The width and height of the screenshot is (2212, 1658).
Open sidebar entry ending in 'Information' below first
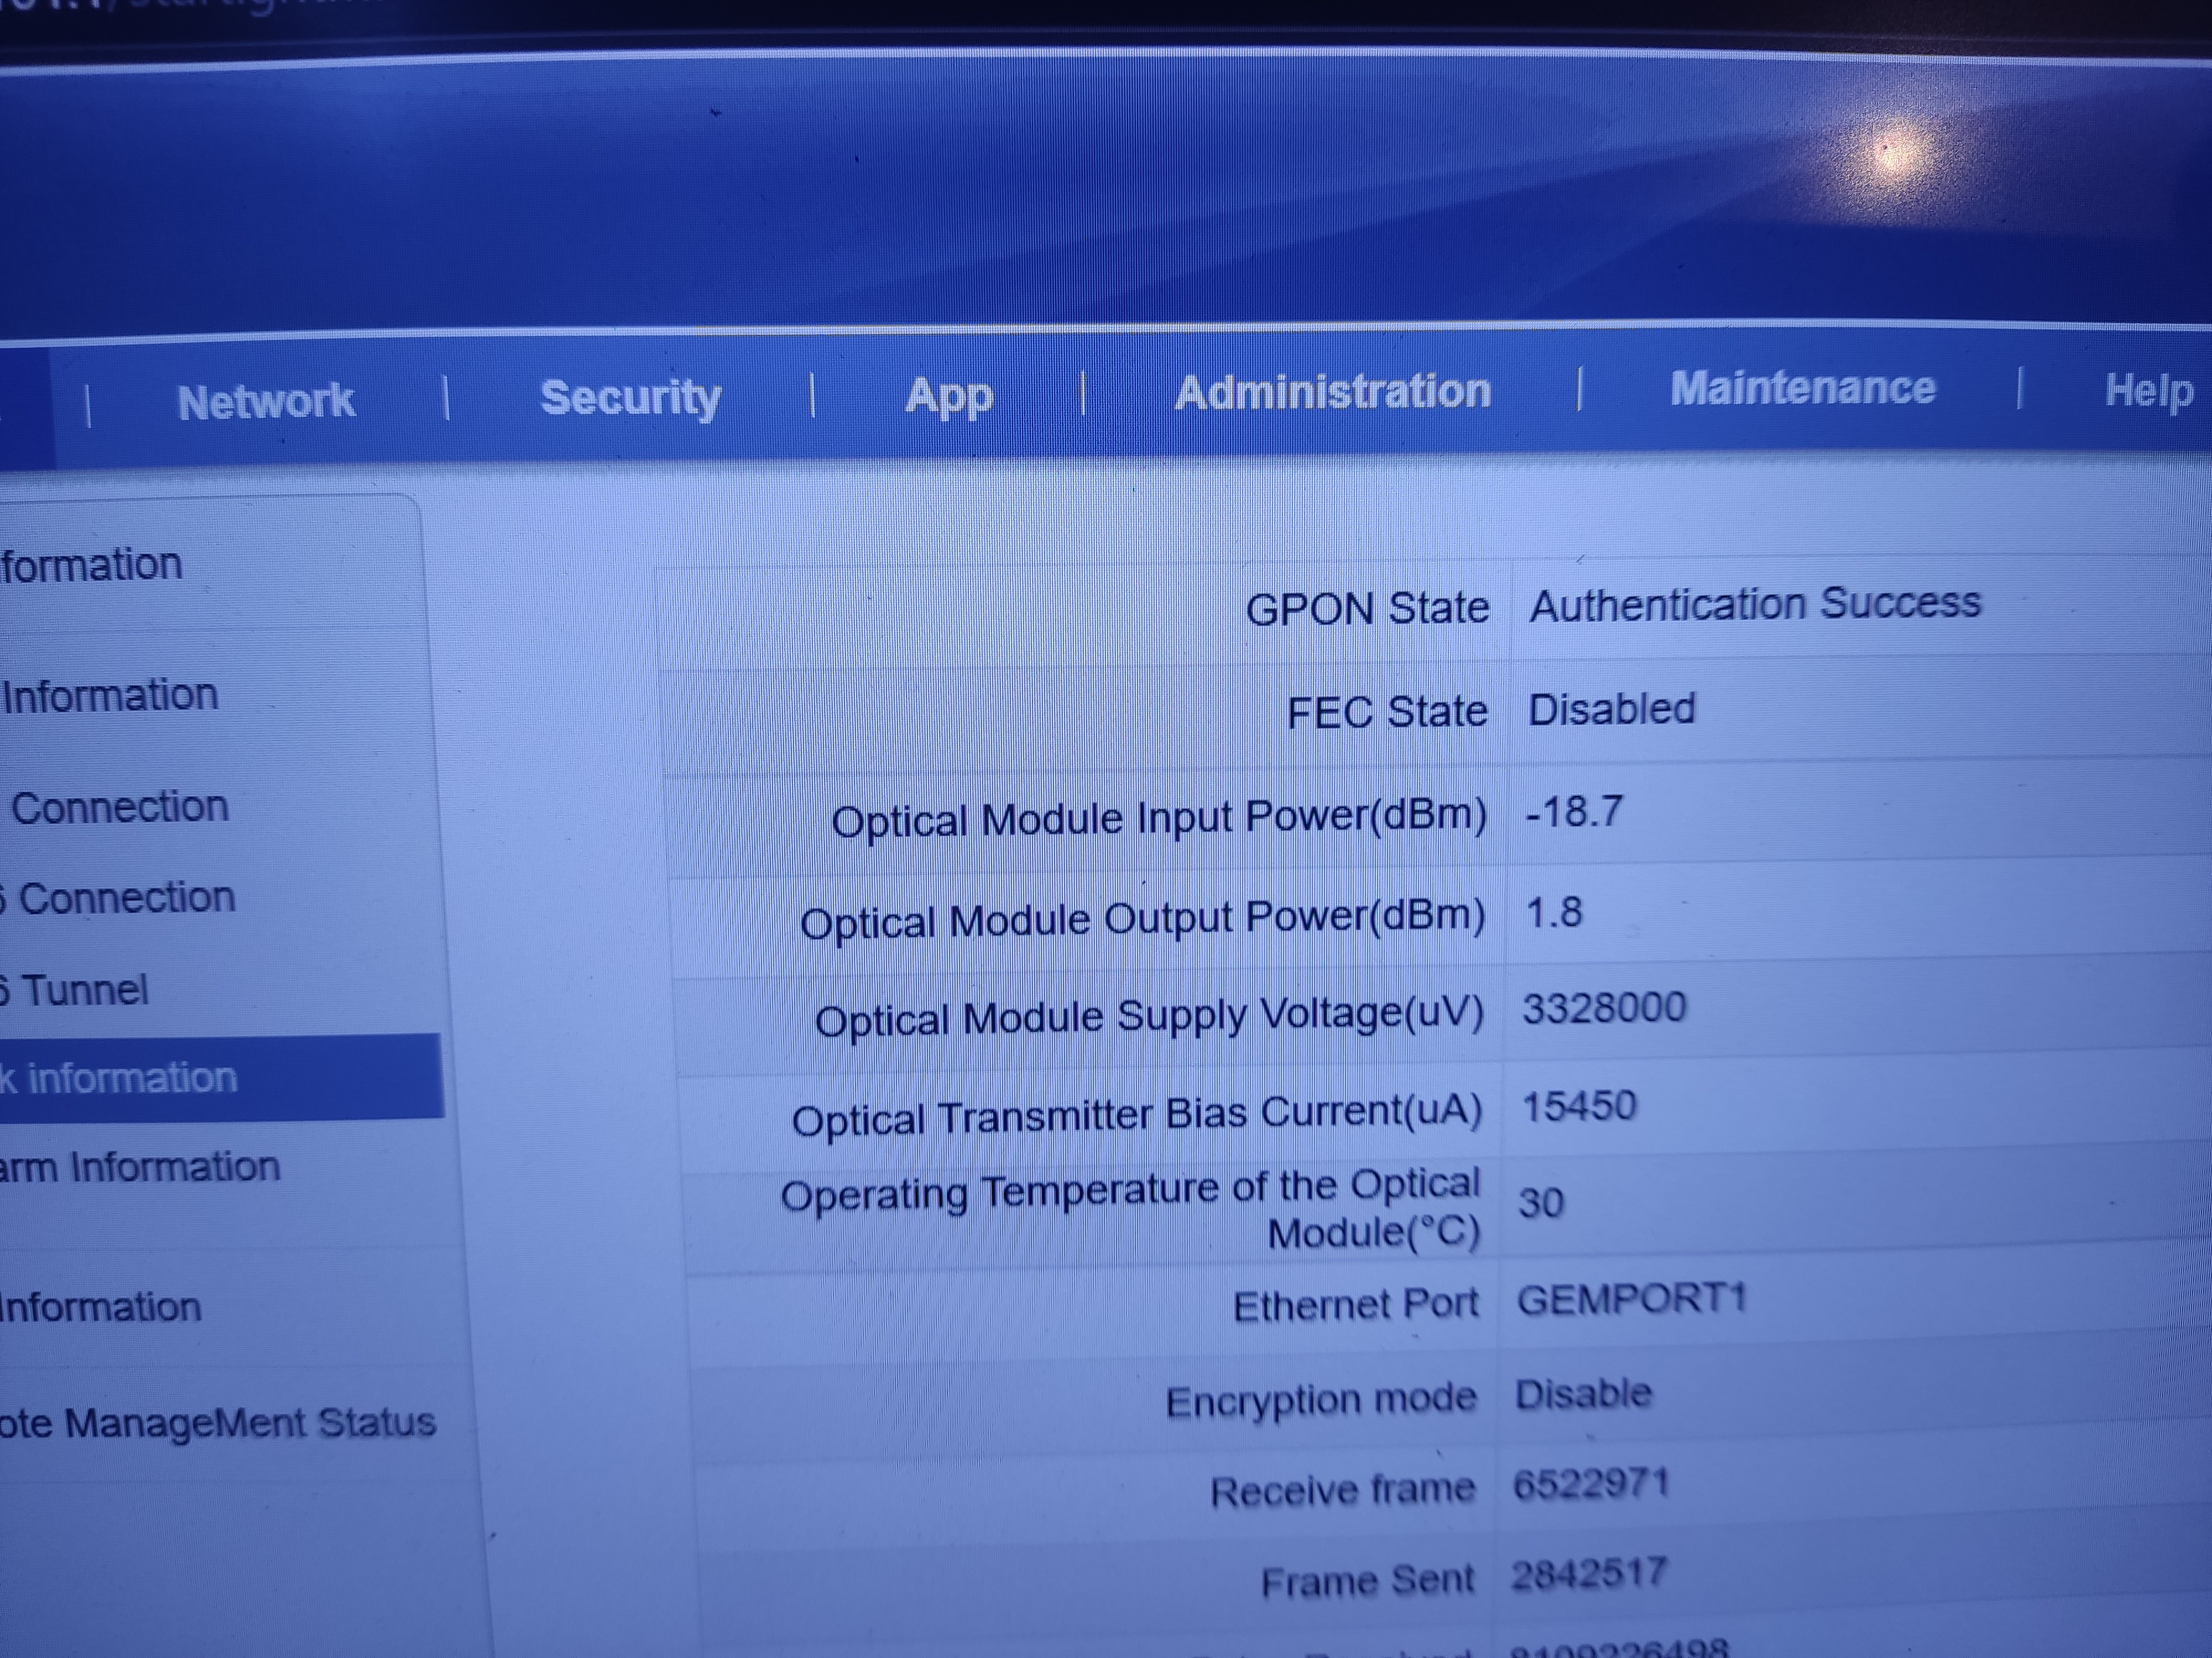point(110,696)
